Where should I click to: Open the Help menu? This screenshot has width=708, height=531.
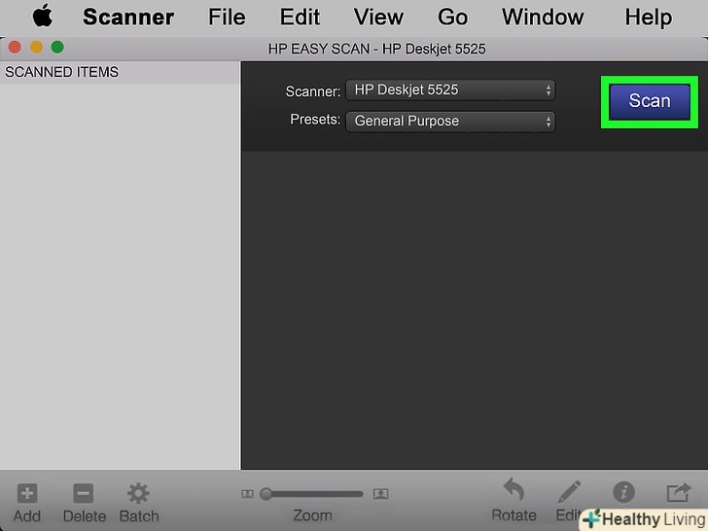click(x=649, y=18)
